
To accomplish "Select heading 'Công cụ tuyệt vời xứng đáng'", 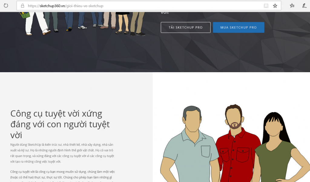I will click(60, 124).
